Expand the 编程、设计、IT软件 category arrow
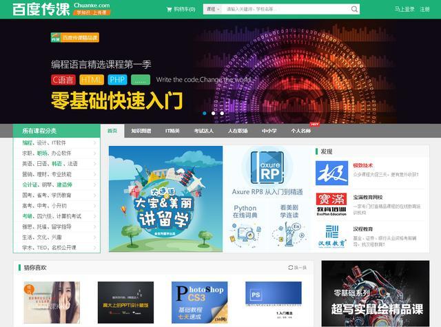The width and height of the screenshot is (441, 327). [x=95, y=143]
